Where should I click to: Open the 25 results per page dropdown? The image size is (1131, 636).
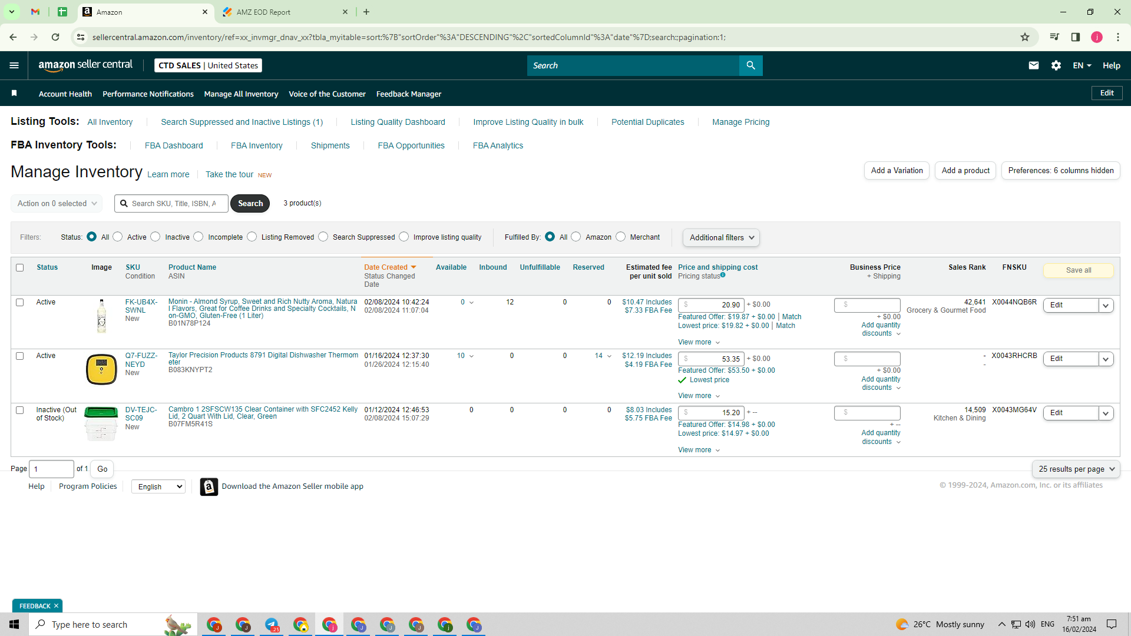pos(1076,469)
